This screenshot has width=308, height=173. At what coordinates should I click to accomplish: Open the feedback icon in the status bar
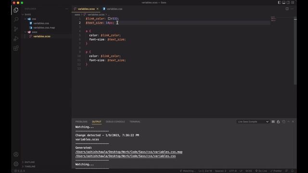click(x=287, y=171)
